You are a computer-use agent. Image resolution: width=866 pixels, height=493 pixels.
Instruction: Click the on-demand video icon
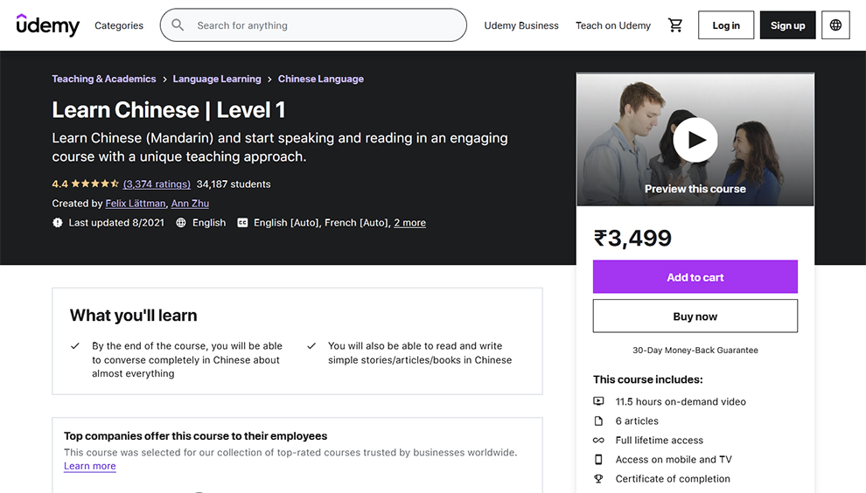click(598, 402)
